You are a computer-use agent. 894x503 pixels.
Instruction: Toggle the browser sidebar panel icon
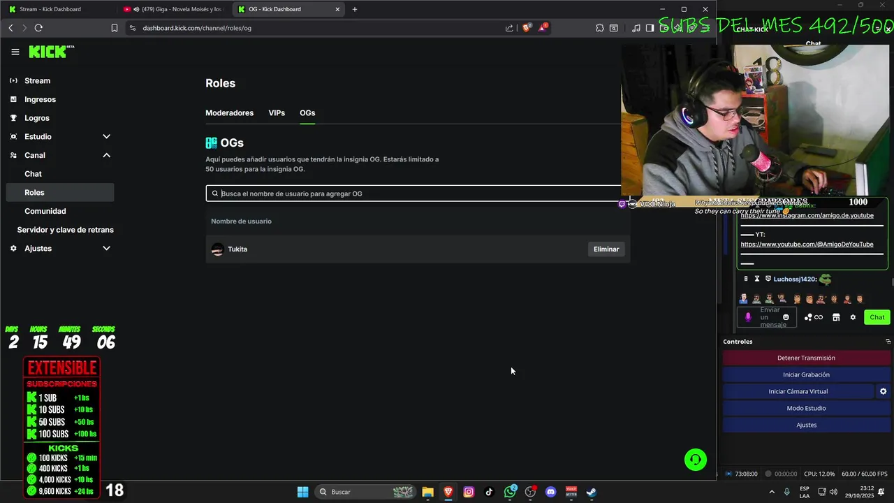coord(650,28)
